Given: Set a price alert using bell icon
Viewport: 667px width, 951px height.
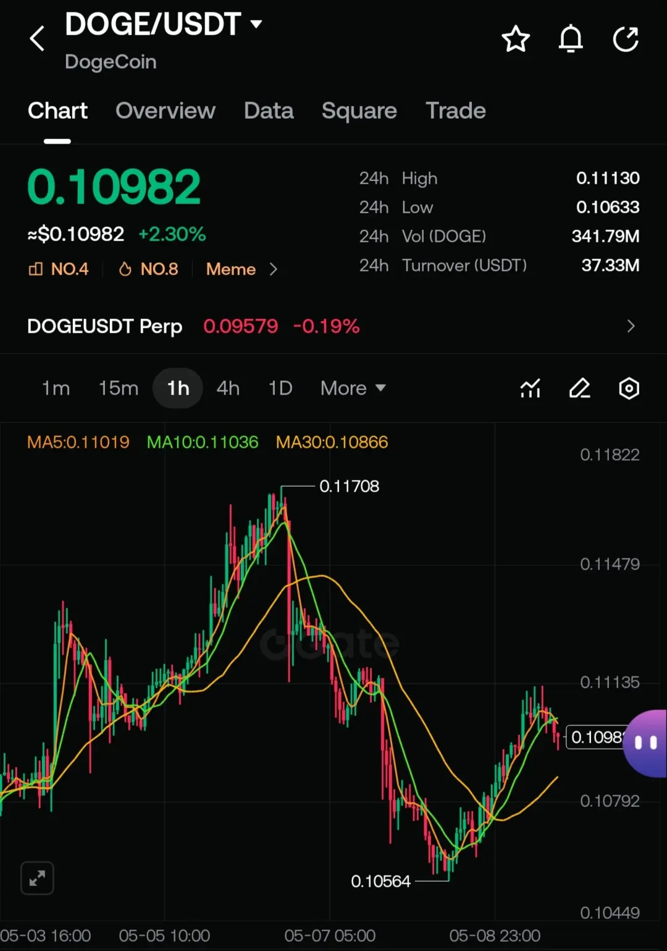Looking at the screenshot, I should click(571, 39).
